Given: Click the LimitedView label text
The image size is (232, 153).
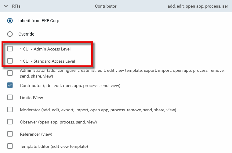Looking at the screenshot, I should click(31, 98).
